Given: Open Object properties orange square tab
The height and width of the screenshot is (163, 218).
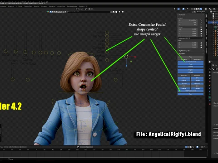Looking at the screenshot, I should [x=210, y=85].
